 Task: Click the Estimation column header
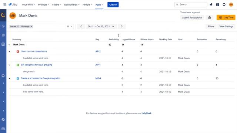click(x=202, y=40)
